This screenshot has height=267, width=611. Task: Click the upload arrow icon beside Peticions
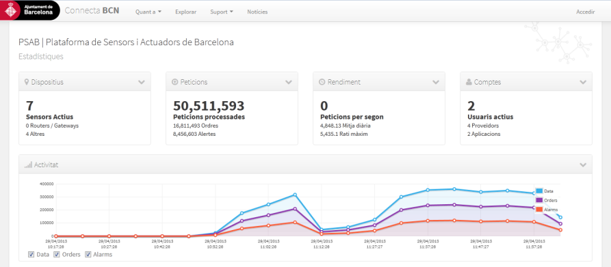174,82
